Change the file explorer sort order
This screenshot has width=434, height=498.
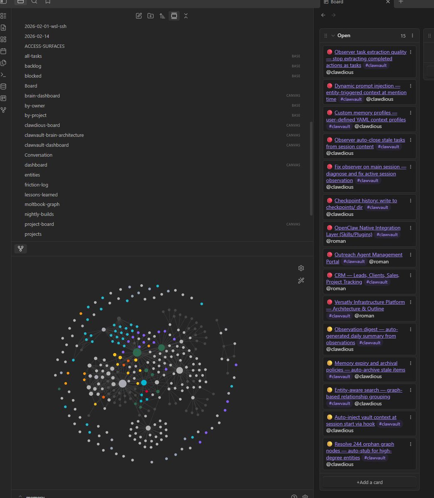pos(162,16)
